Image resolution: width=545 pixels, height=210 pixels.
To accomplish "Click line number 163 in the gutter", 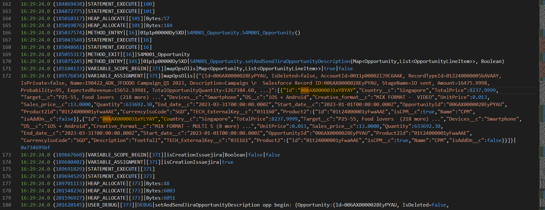I will click(x=7, y=11).
